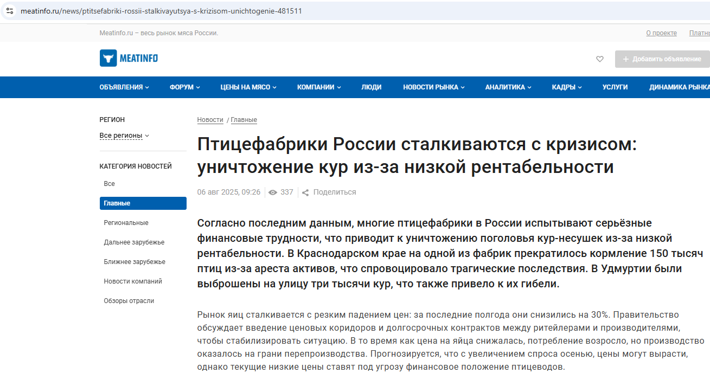
Task: Click the Поделиться share link
Action: coord(335,192)
